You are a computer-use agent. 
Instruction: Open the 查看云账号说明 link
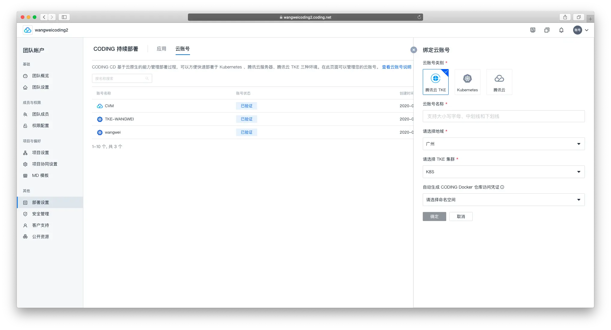[396, 67]
